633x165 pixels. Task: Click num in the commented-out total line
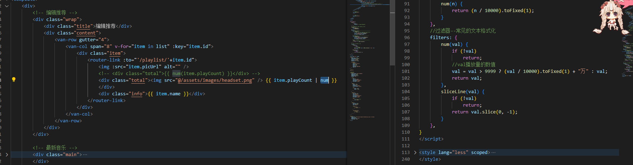coord(177,73)
